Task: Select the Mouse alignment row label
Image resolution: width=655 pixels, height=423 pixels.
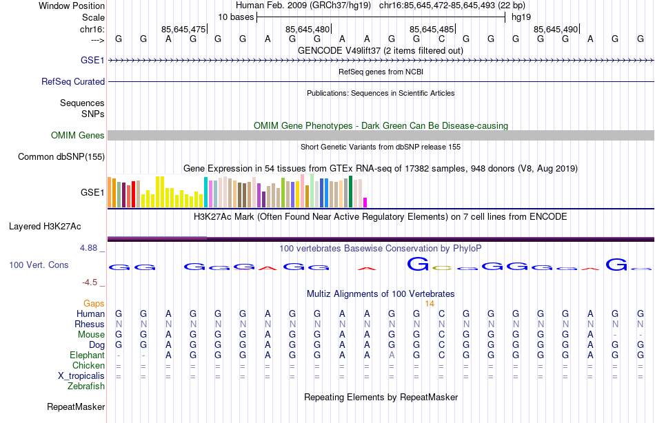Action: tap(91, 335)
